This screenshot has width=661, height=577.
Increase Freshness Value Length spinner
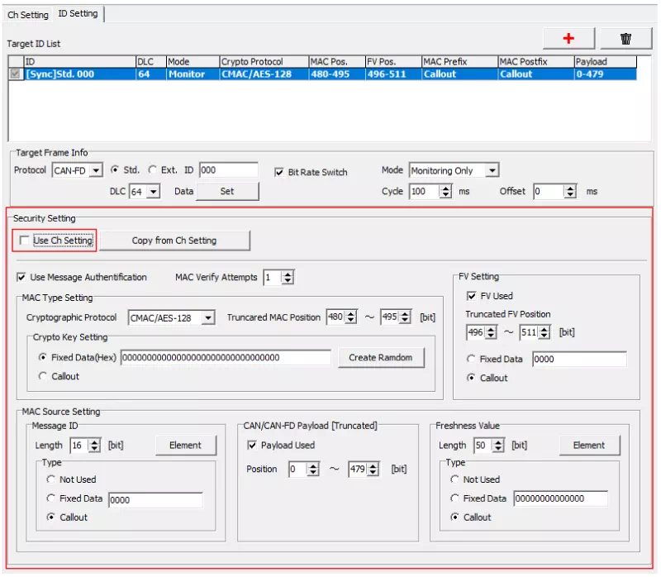[498, 441]
